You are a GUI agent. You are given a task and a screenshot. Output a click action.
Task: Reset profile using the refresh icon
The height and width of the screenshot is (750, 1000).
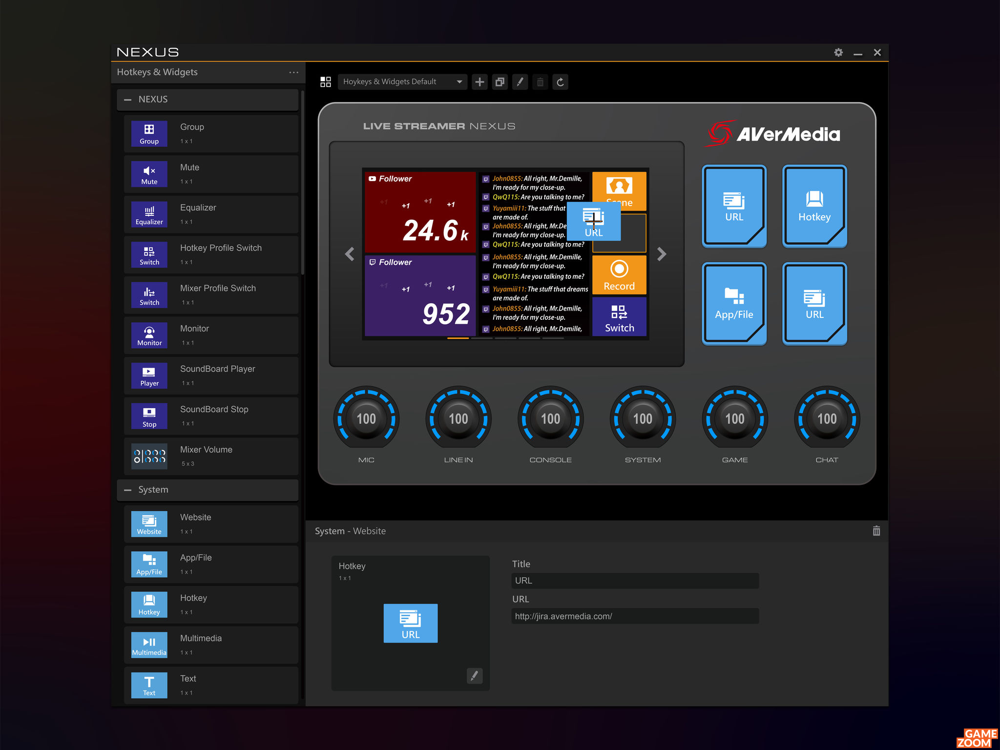pos(560,82)
